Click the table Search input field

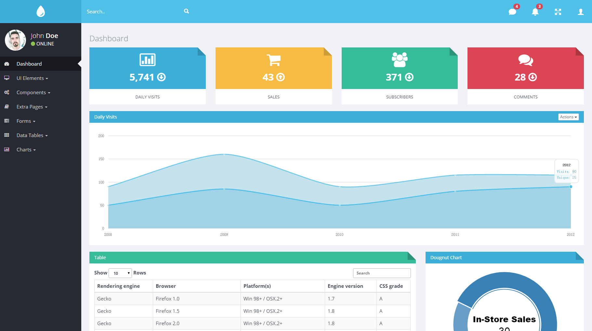point(382,273)
